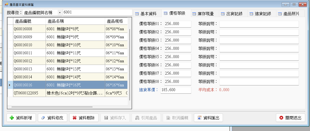Click the 產品規格 column header
This screenshot has height=131, width=310.
coord(116,21)
